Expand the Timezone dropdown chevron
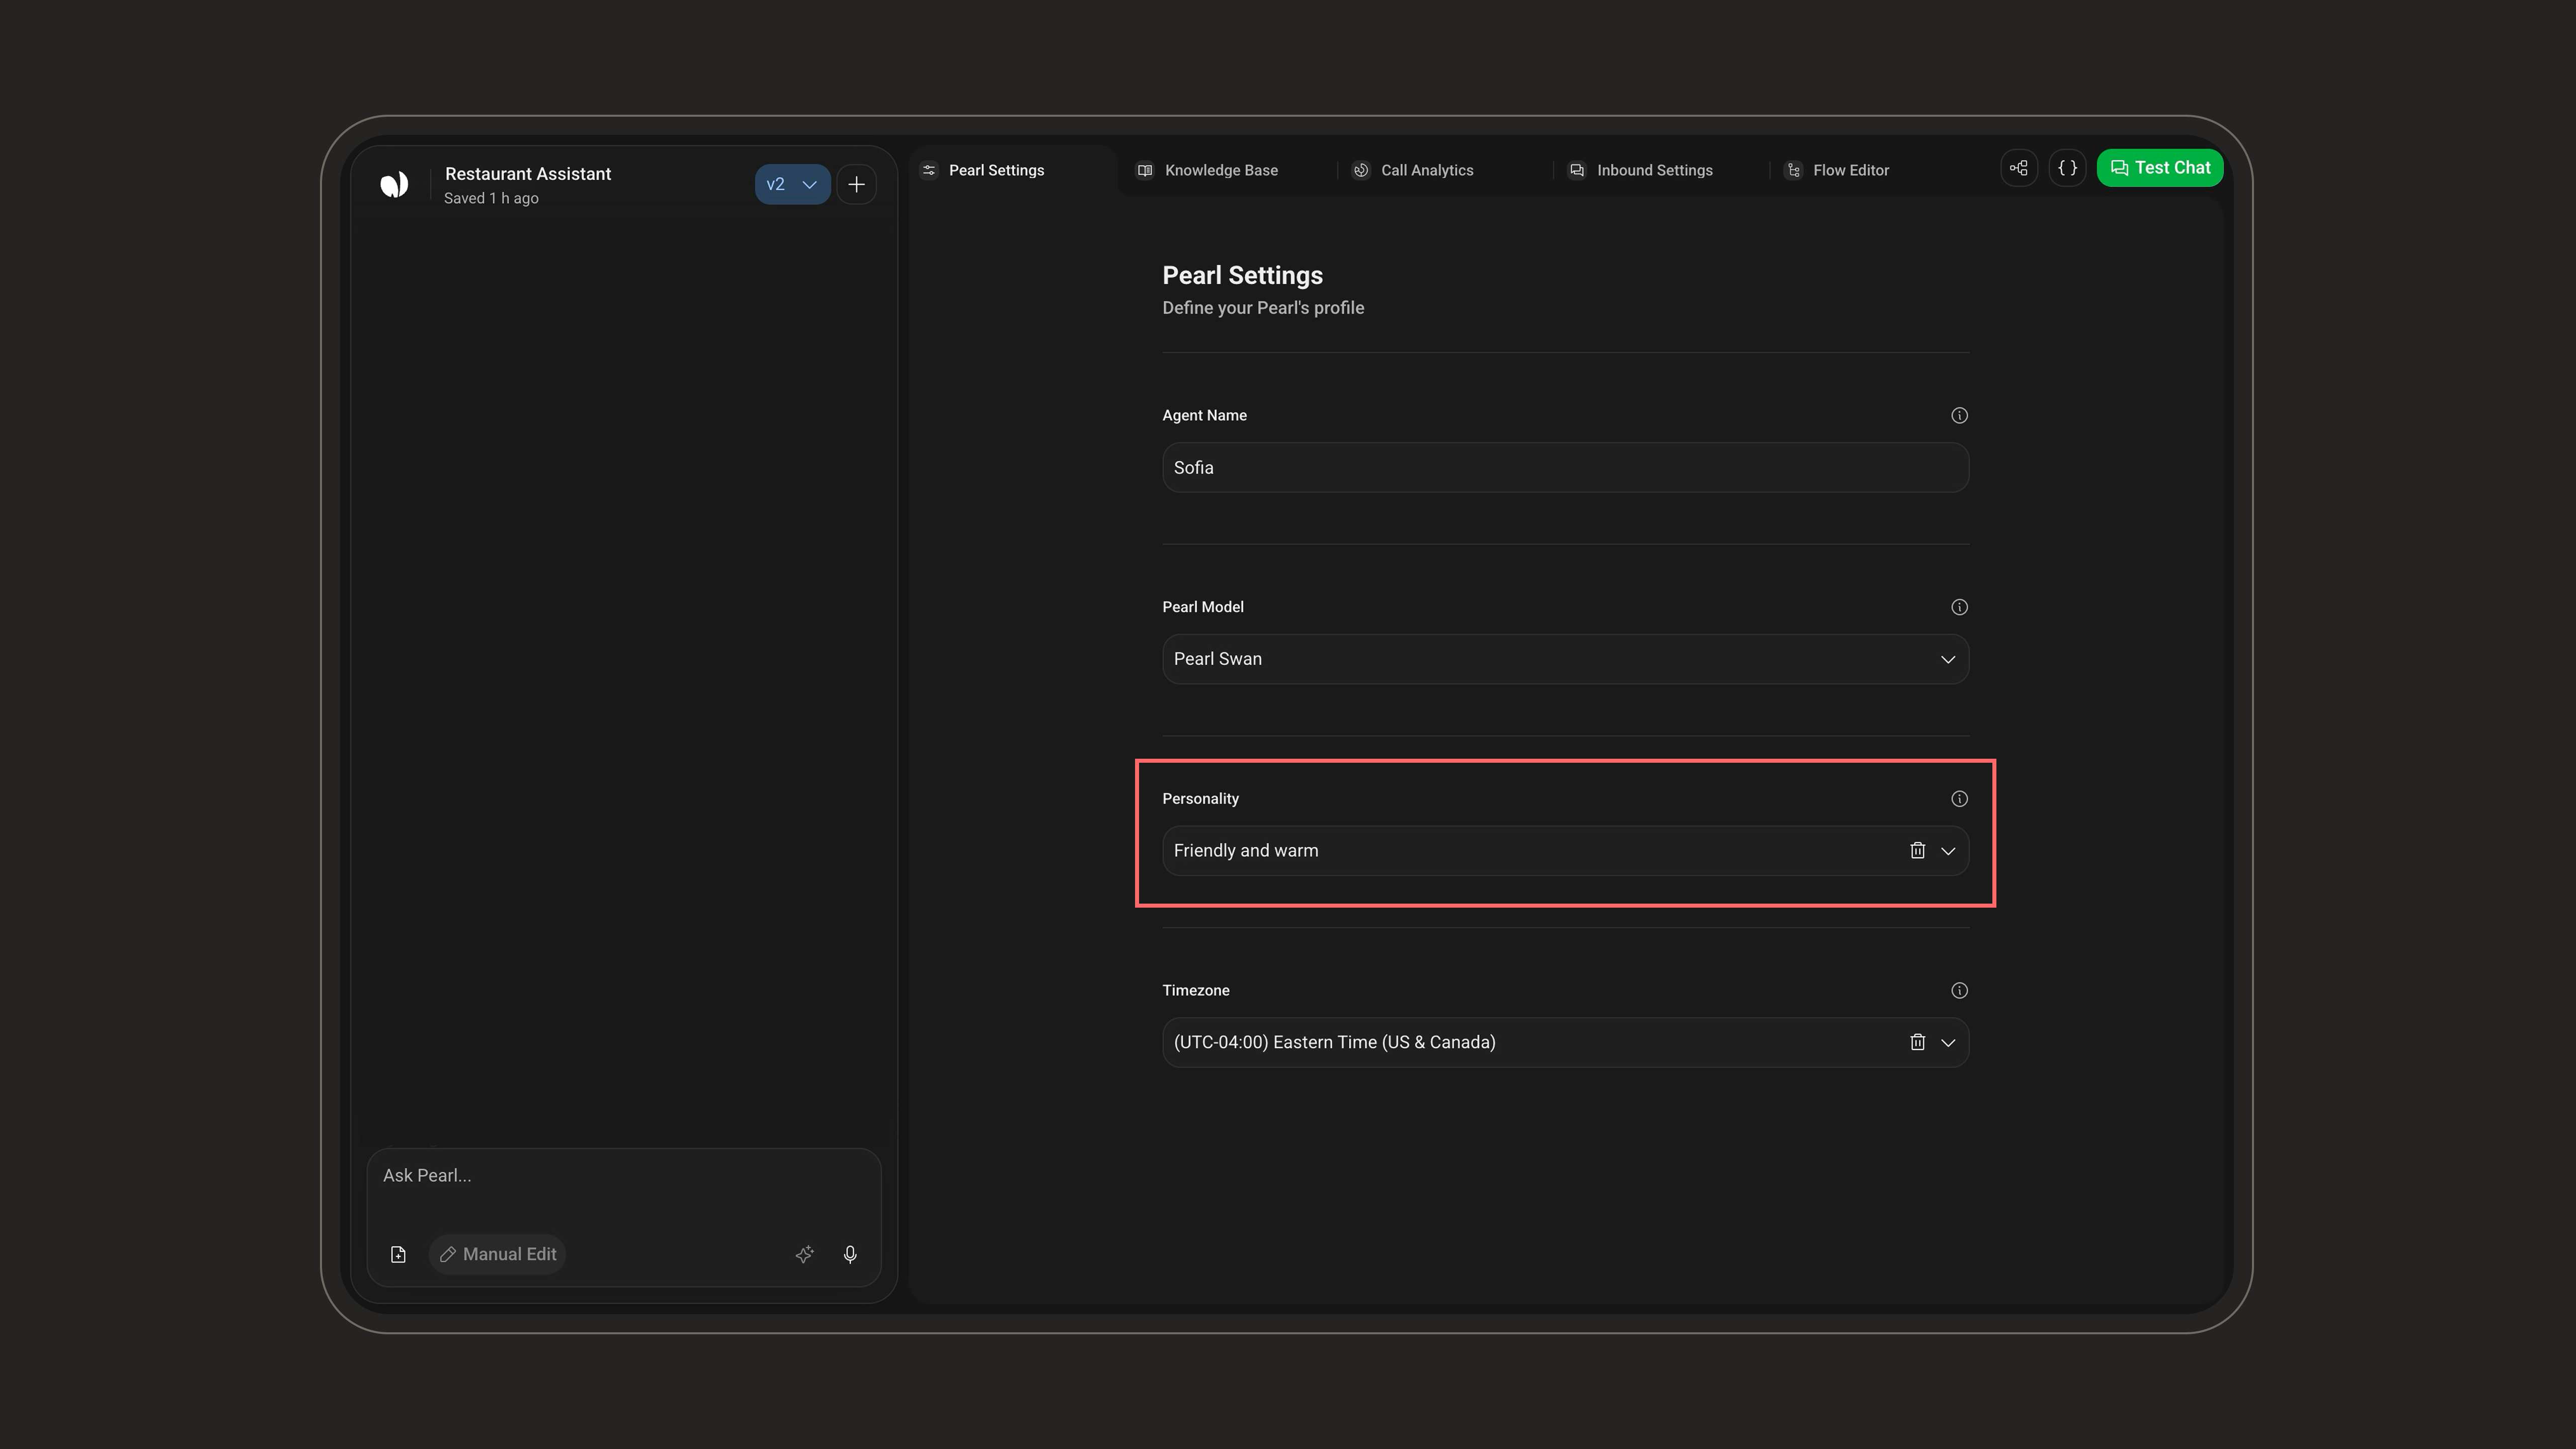Viewport: 2576px width, 1449px height. point(1948,1043)
